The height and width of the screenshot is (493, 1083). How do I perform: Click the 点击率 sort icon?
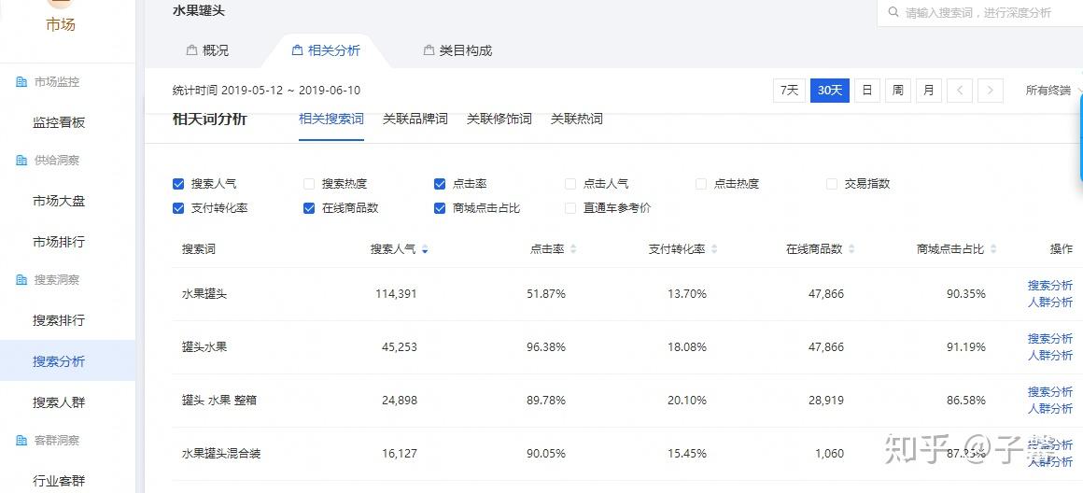point(573,249)
